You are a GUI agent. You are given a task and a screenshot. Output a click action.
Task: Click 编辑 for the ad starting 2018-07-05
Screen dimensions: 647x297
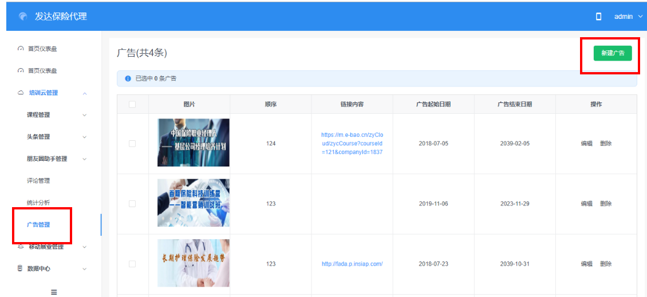coord(586,144)
